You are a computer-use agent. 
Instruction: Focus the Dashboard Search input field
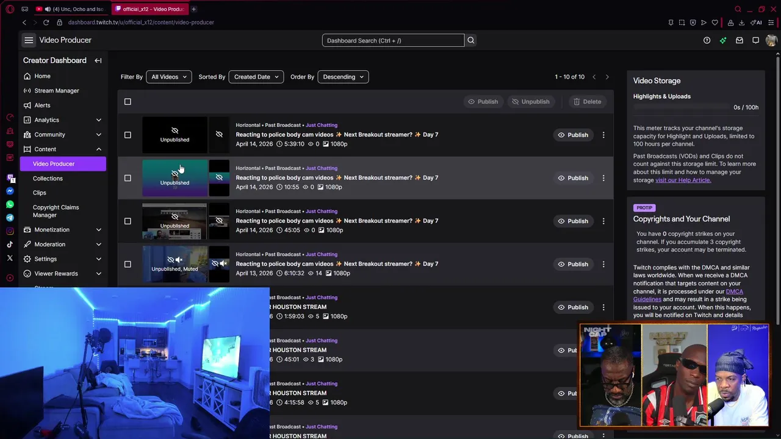[x=393, y=40]
